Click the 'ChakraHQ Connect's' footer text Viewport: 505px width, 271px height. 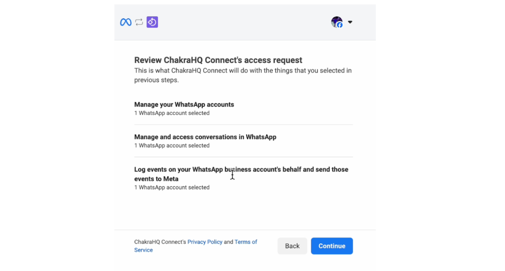pos(160,242)
